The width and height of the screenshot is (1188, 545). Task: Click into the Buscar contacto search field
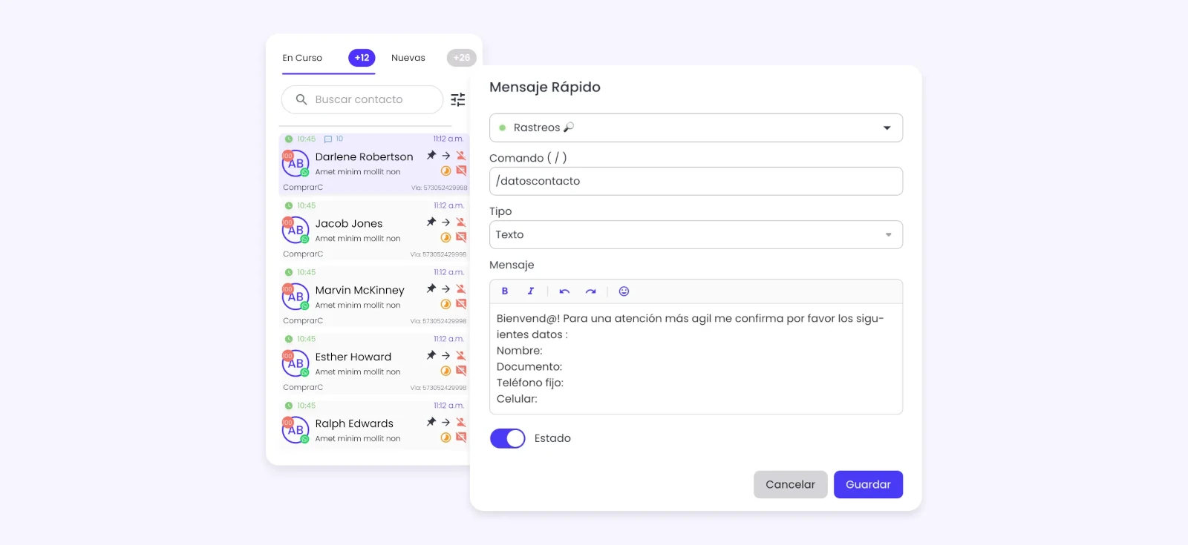[362, 99]
